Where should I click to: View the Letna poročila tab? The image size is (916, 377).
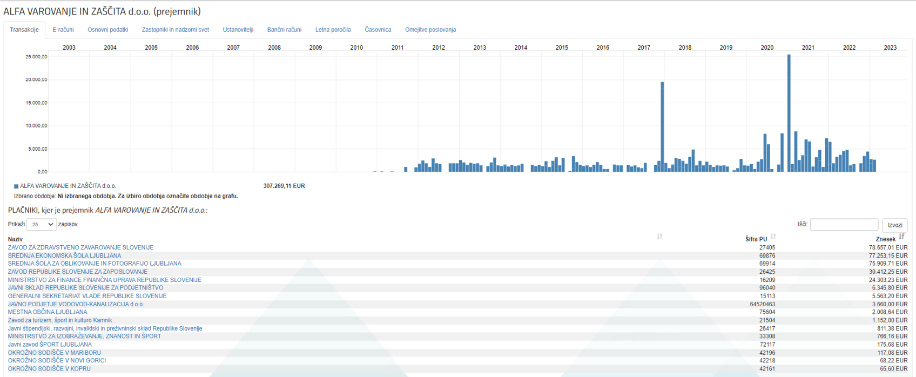click(x=333, y=30)
